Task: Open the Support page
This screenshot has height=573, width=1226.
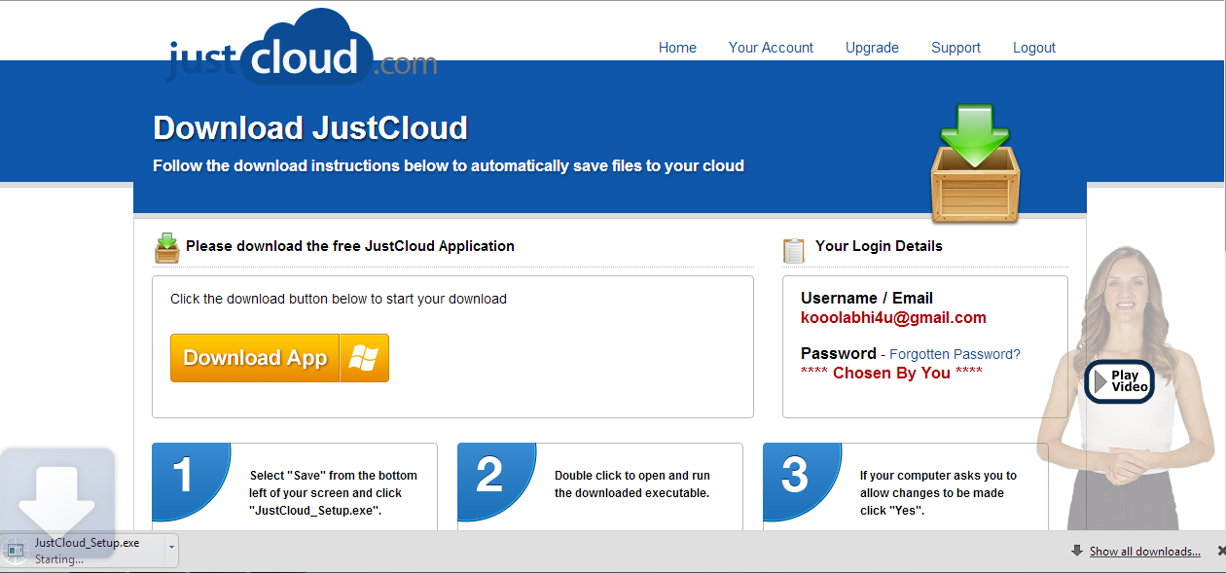Action: click(x=956, y=48)
